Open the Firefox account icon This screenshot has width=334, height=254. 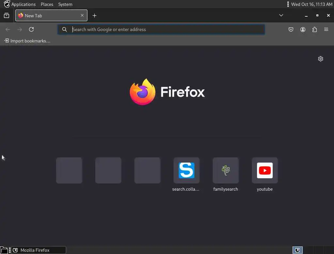[303, 29]
